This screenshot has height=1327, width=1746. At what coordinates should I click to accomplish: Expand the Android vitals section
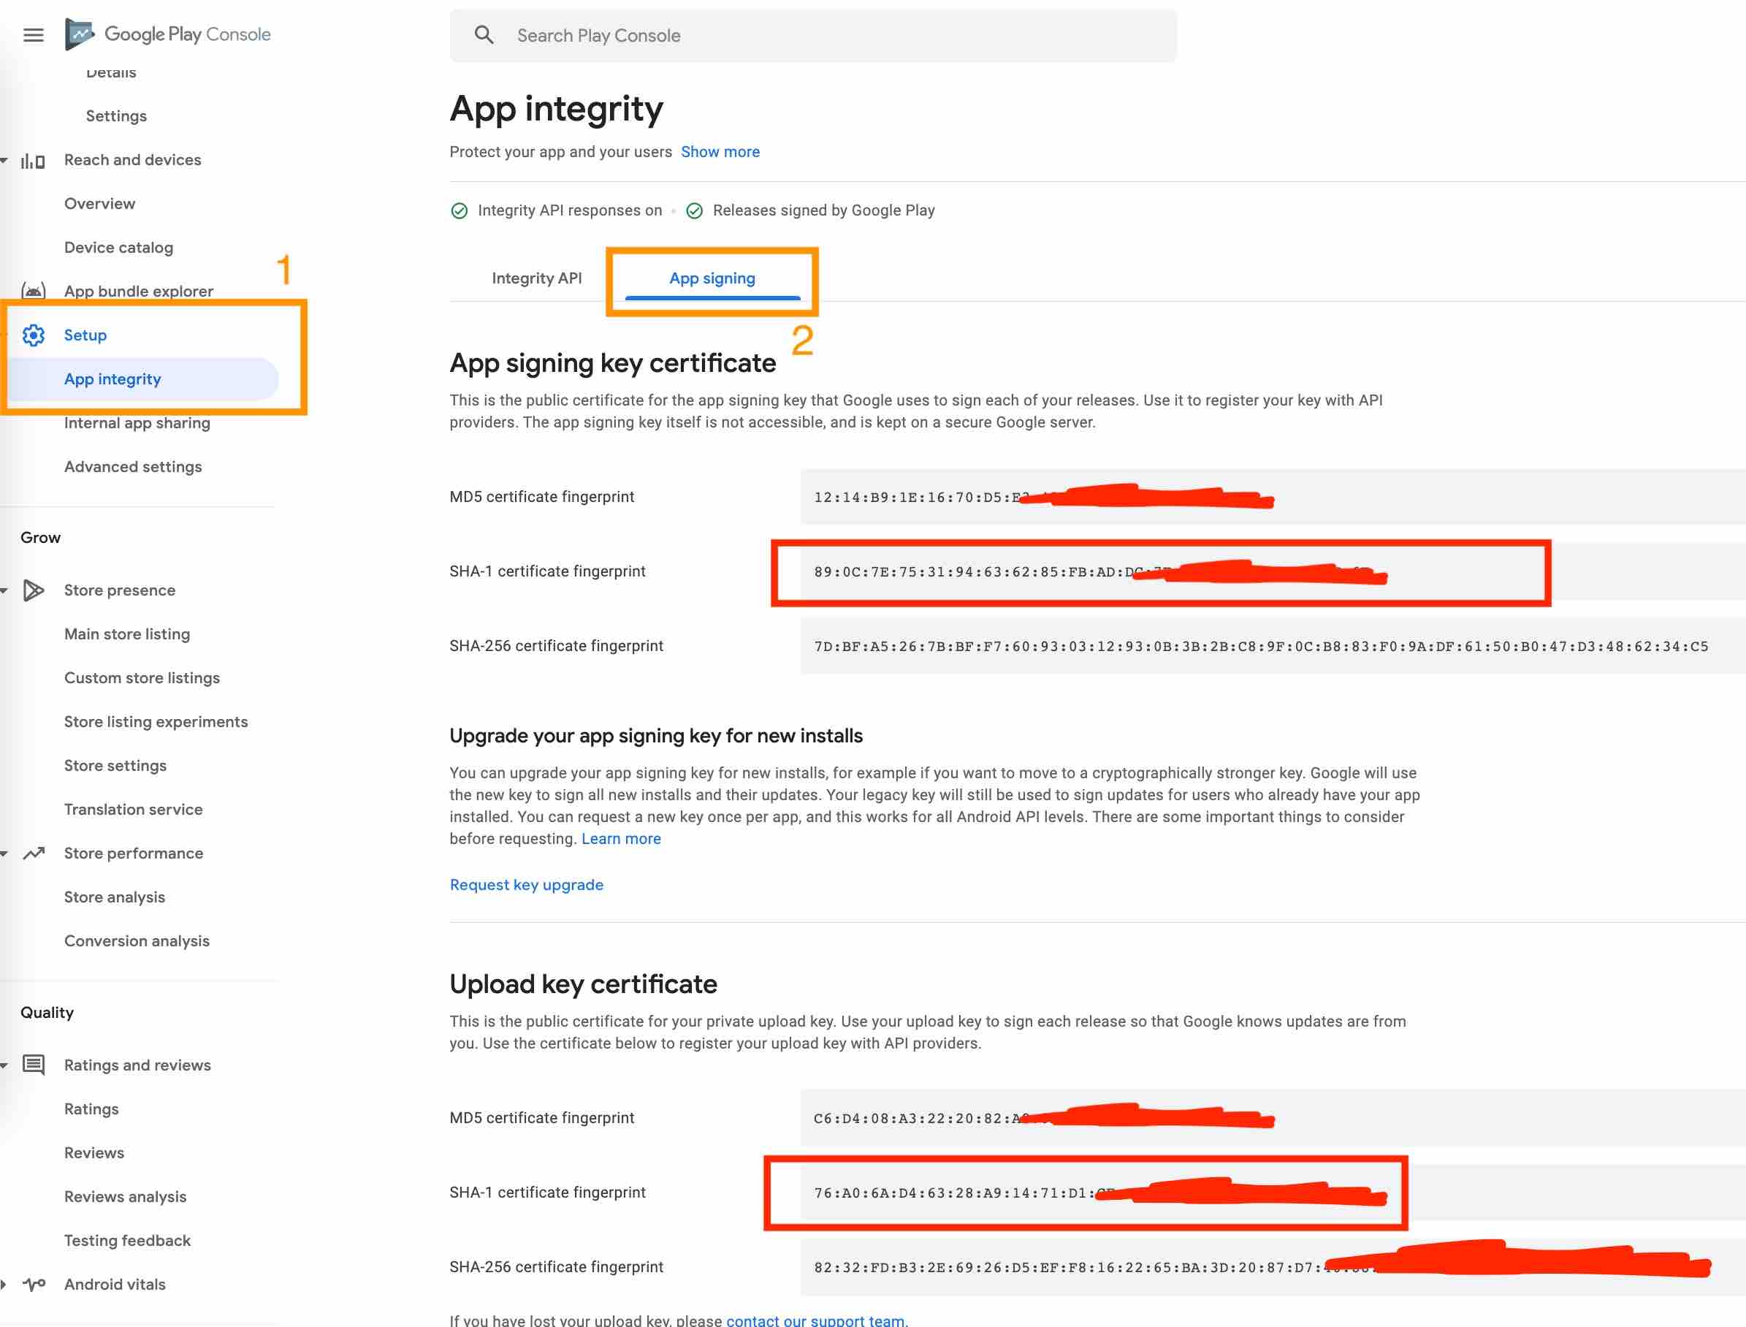(4, 1285)
